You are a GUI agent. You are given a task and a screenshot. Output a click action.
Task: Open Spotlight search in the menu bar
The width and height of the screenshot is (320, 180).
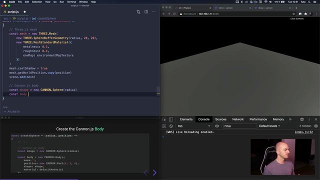click(x=309, y=2)
